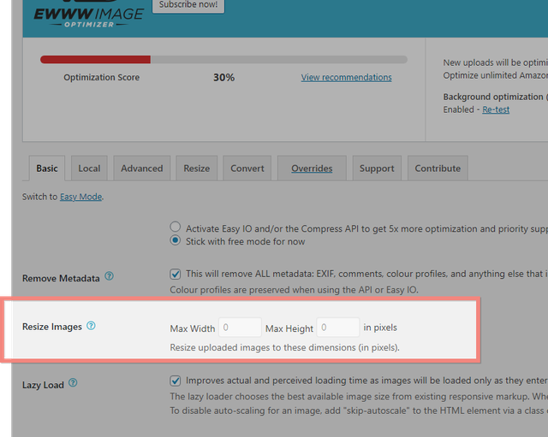This screenshot has height=437, width=548.
Task: Toggle the Lazy Load checkbox
Action: tap(175, 381)
